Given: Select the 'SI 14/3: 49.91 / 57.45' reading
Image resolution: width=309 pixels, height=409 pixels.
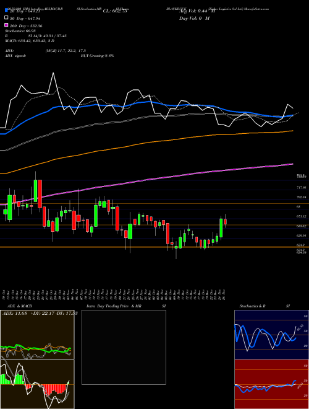Looking at the screenshot, I should tap(48, 36).
